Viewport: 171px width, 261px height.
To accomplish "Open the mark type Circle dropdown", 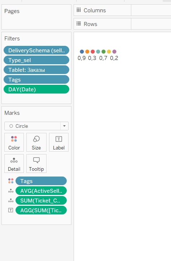I will tap(36, 126).
